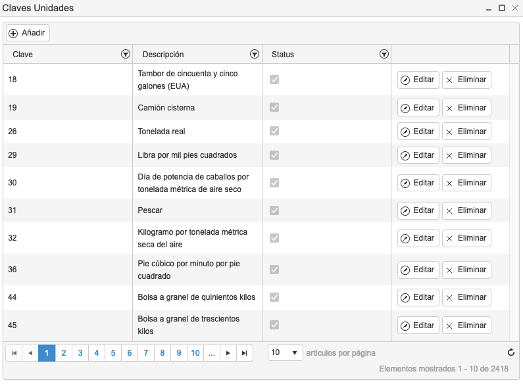Image resolution: width=523 pixels, height=384 pixels.
Task: Switch to page 10 of results
Action: pyautogui.click(x=195, y=353)
